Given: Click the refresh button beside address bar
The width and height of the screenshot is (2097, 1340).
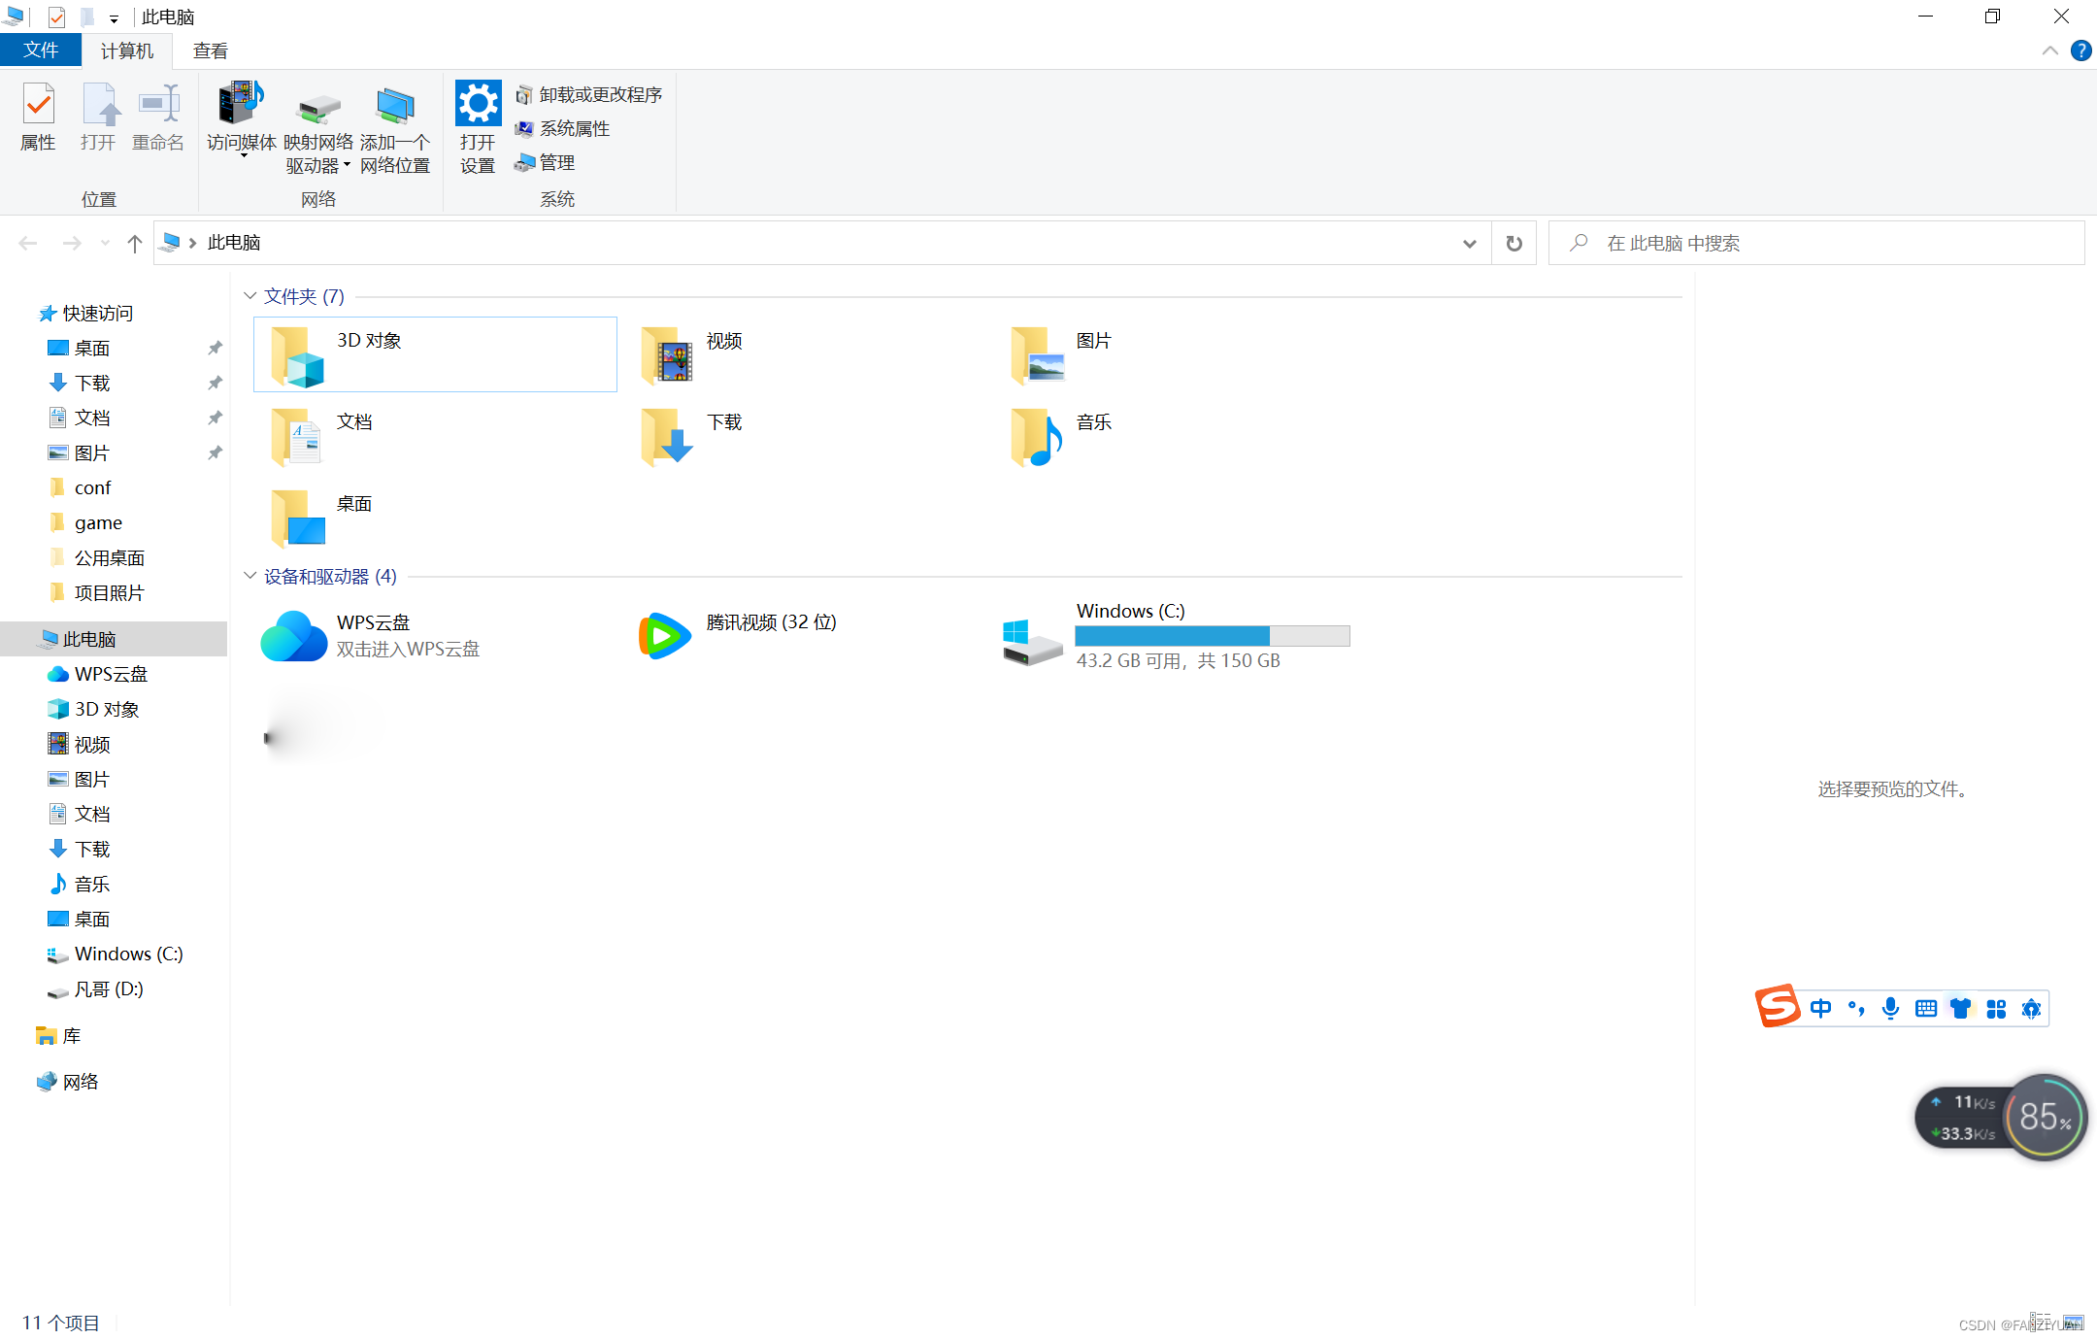Looking at the screenshot, I should tap(1514, 243).
